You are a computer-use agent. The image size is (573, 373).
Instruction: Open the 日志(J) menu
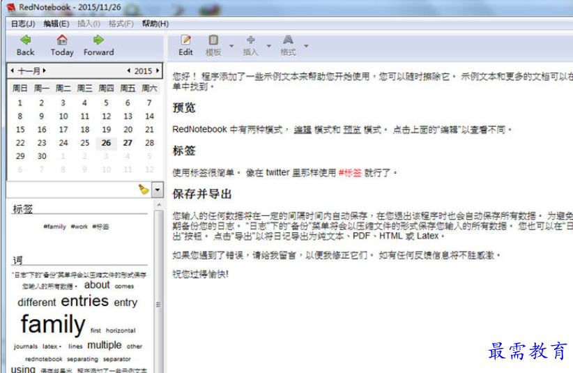23,24
